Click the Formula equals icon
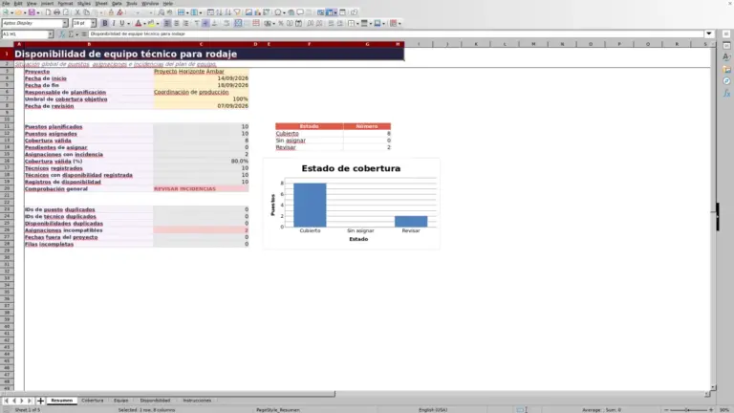The width and height of the screenshot is (734, 413). pos(84,34)
